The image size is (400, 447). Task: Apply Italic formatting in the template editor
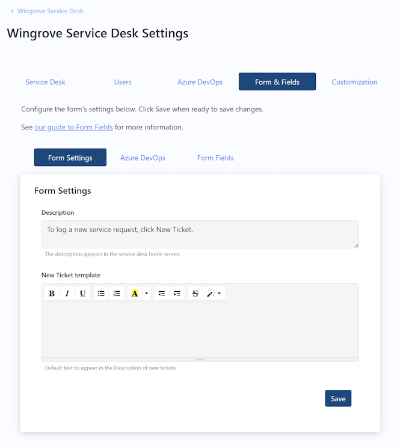pos(67,294)
